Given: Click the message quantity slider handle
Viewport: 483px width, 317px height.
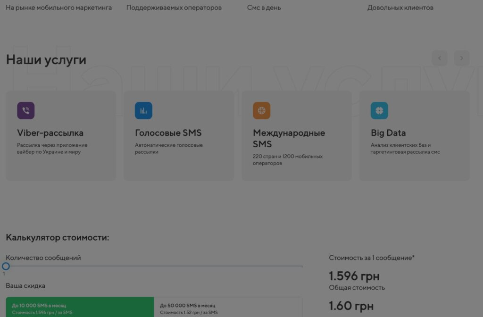Looking at the screenshot, I should 6,266.
